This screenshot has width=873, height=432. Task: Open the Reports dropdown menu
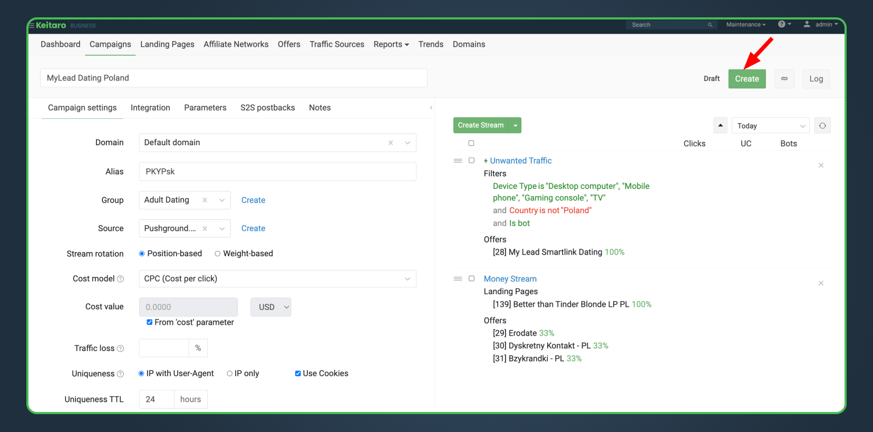pos(391,45)
